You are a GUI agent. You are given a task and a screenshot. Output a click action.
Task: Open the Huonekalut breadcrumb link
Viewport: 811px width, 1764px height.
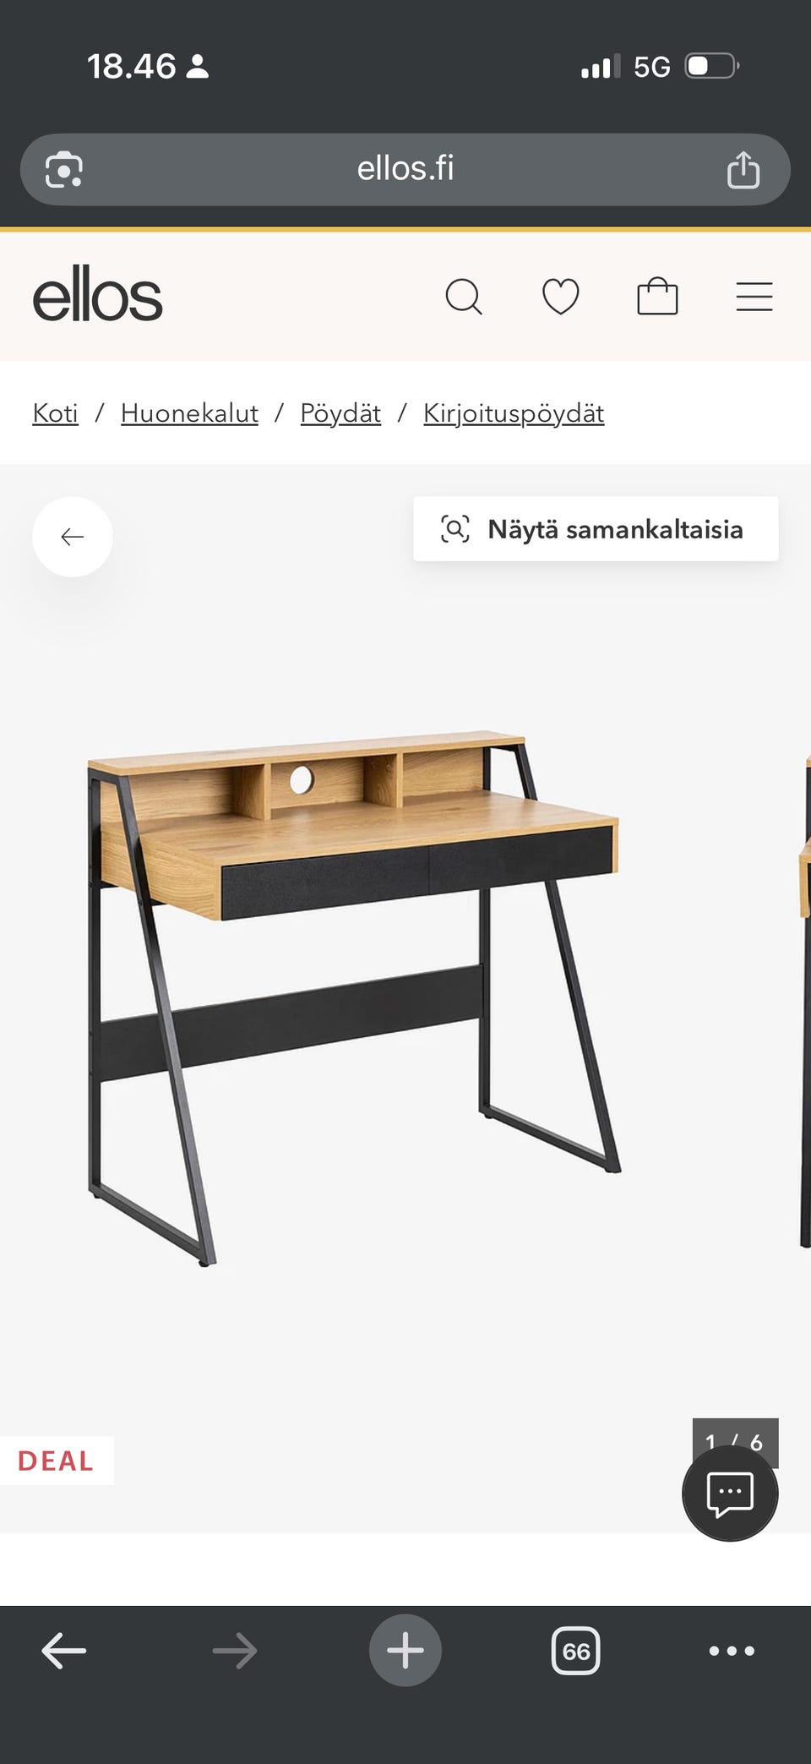189,413
